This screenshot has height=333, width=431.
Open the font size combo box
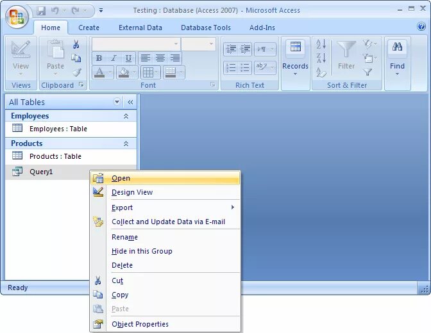pos(198,44)
